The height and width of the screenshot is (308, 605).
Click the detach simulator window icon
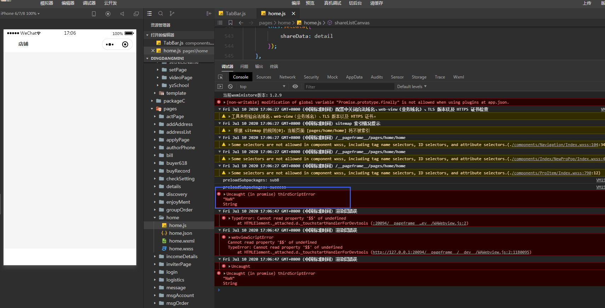pyautogui.click(x=136, y=14)
